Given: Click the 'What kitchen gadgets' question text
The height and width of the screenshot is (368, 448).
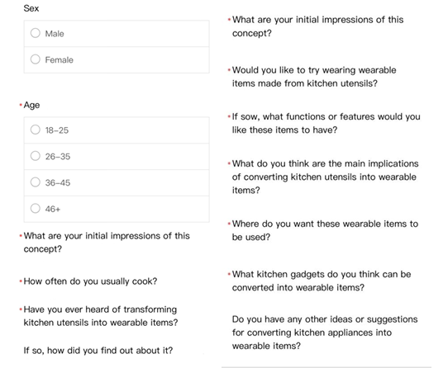Looking at the screenshot, I should click(322, 281).
